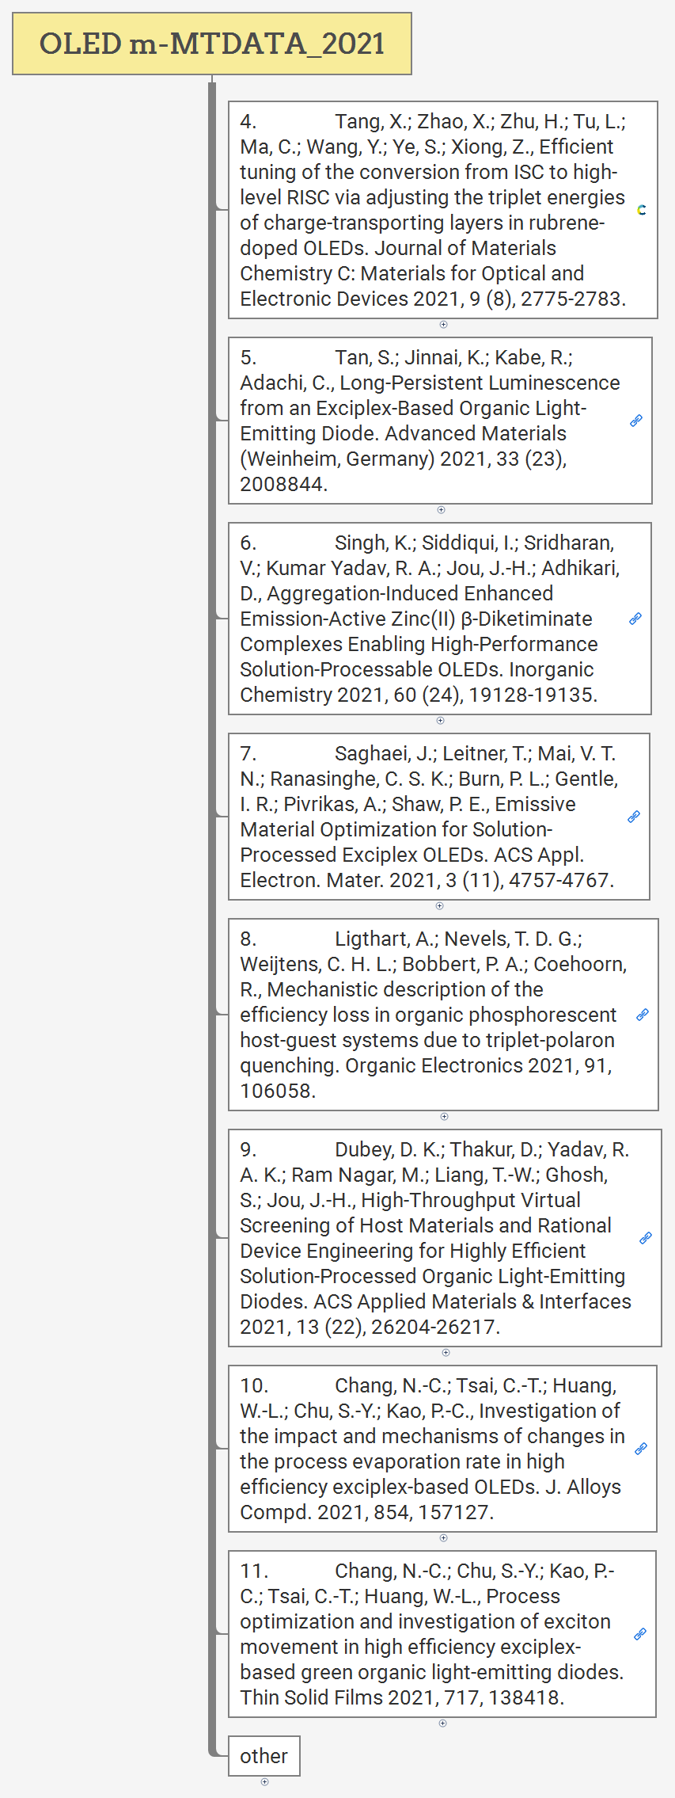
Task: Select the OLED m-MTDATA_2021 root node
Action: click(x=212, y=44)
